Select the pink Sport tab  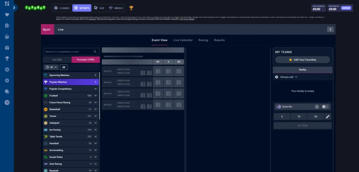47,29
